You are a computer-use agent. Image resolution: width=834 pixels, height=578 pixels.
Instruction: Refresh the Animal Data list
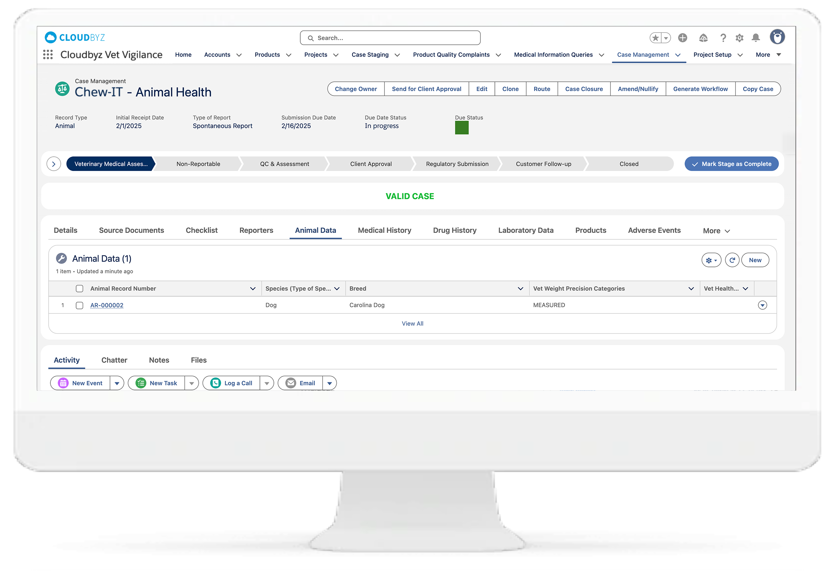click(x=732, y=260)
